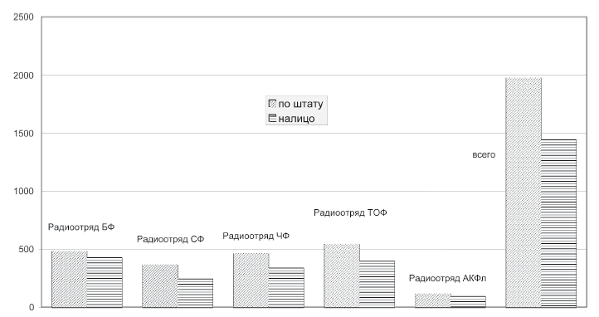Click the 'Радиоотряд БФ' data label
The image size is (599, 317).
(81, 227)
